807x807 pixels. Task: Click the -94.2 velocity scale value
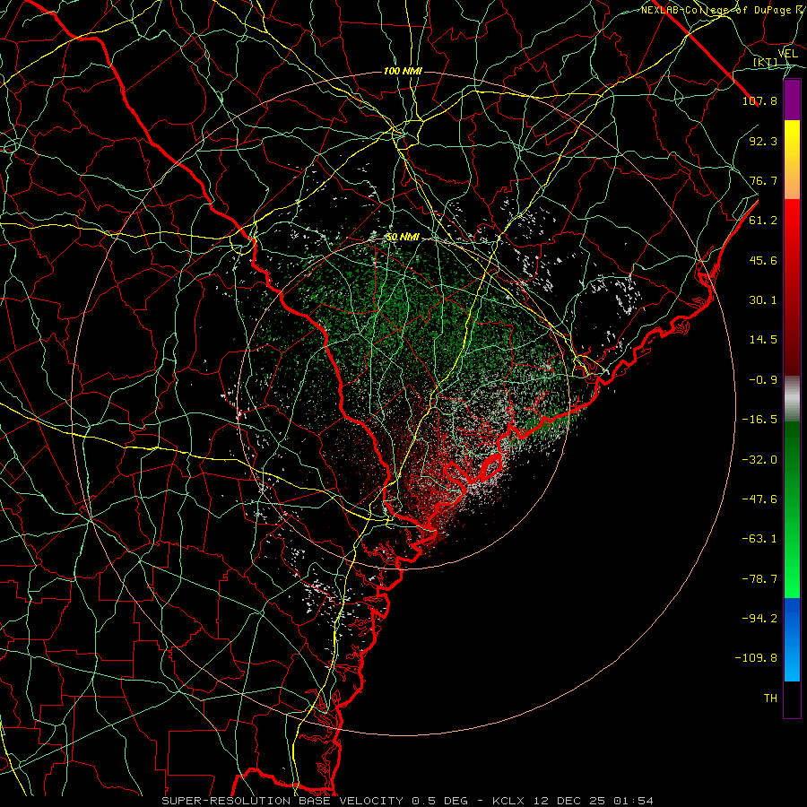[759, 618]
